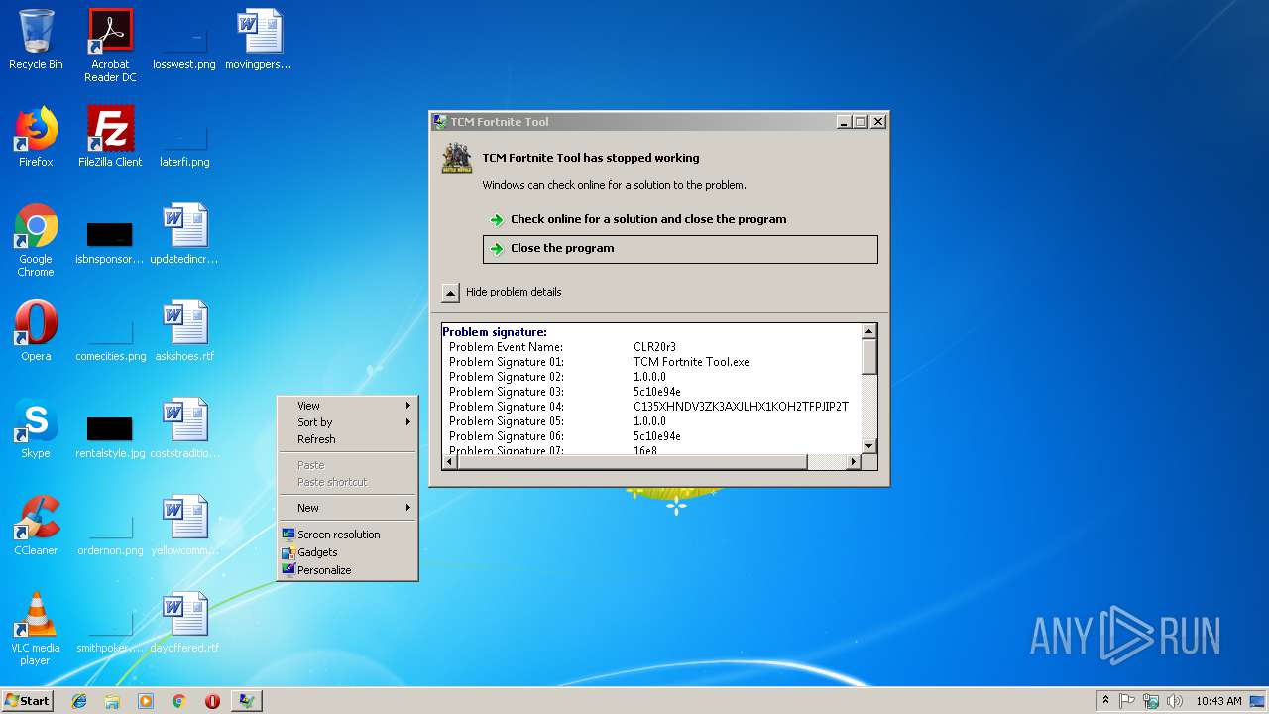
Task: Click the volume speaker tray icon
Action: click(x=1175, y=701)
